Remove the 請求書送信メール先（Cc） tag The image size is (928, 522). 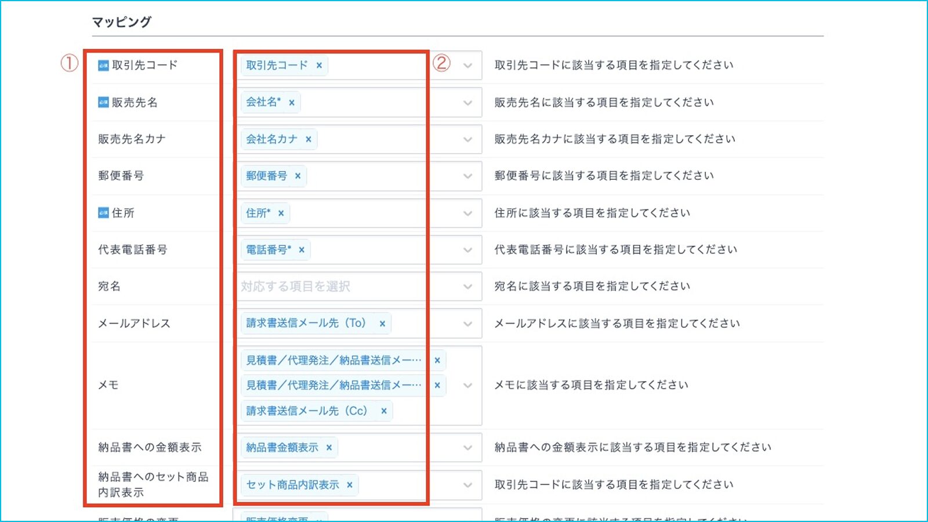click(383, 411)
